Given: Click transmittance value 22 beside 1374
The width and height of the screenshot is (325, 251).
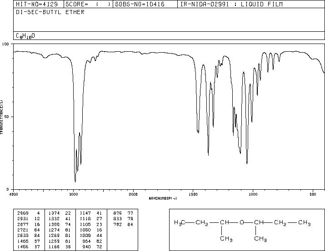Looking at the screenshot, I should 68,213.
